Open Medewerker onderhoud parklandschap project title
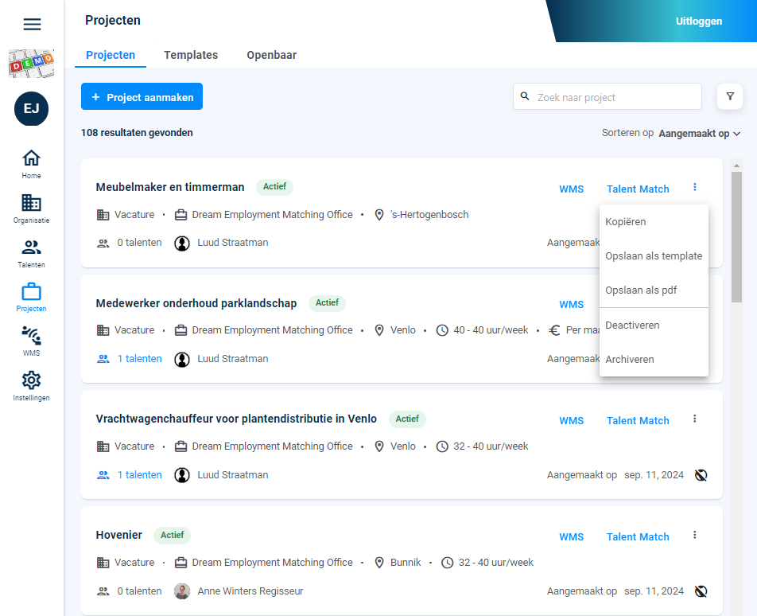 (196, 303)
